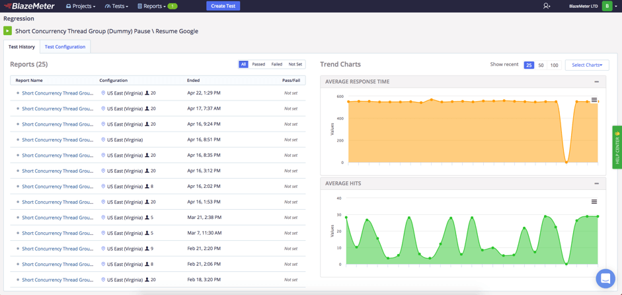Filter reports by Passed
Image resolution: width=622 pixels, height=295 pixels.
pos(258,64)
